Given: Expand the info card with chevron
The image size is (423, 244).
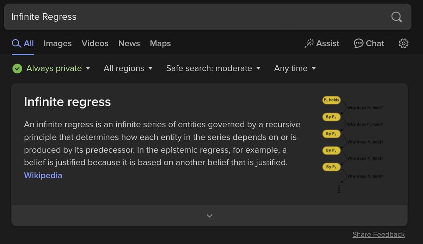Looking at the screenshot, I should (x=209, y=215).
